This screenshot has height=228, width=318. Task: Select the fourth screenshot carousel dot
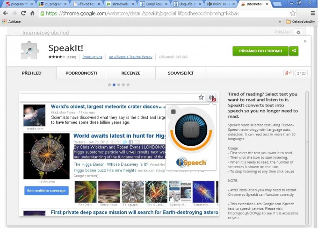pyautogui.click(x=123, y=85)
